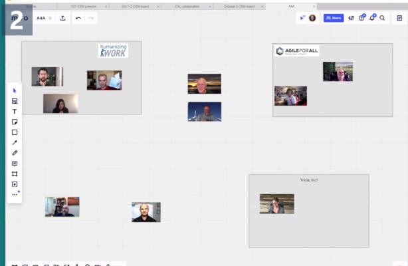Image resolution: width=408 pixels, height=266 pixels.
Task: Choose the Frame tool
Action: [15, 174]
